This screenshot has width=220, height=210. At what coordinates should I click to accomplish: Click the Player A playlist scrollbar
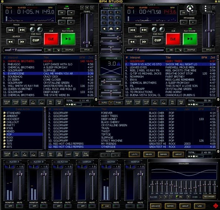(x=96, y=77)
